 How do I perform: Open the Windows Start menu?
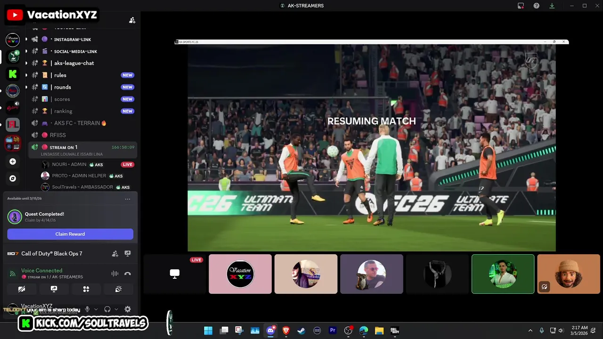coord(208,331)
